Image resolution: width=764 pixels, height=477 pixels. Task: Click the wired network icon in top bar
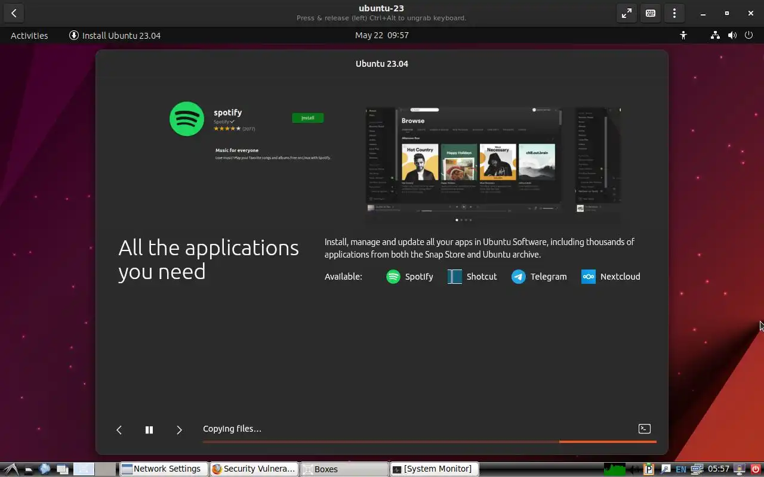(x=715, y=35)
